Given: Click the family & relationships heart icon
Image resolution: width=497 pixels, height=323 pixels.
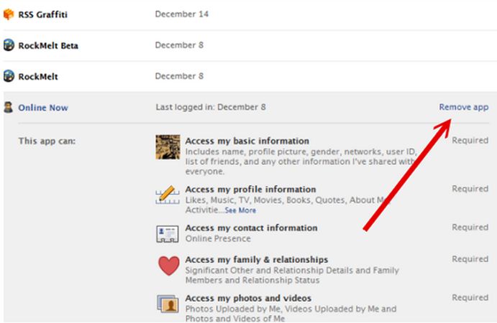Looking at the screenshot, I should pyautogui.click(x=168, y=267).
